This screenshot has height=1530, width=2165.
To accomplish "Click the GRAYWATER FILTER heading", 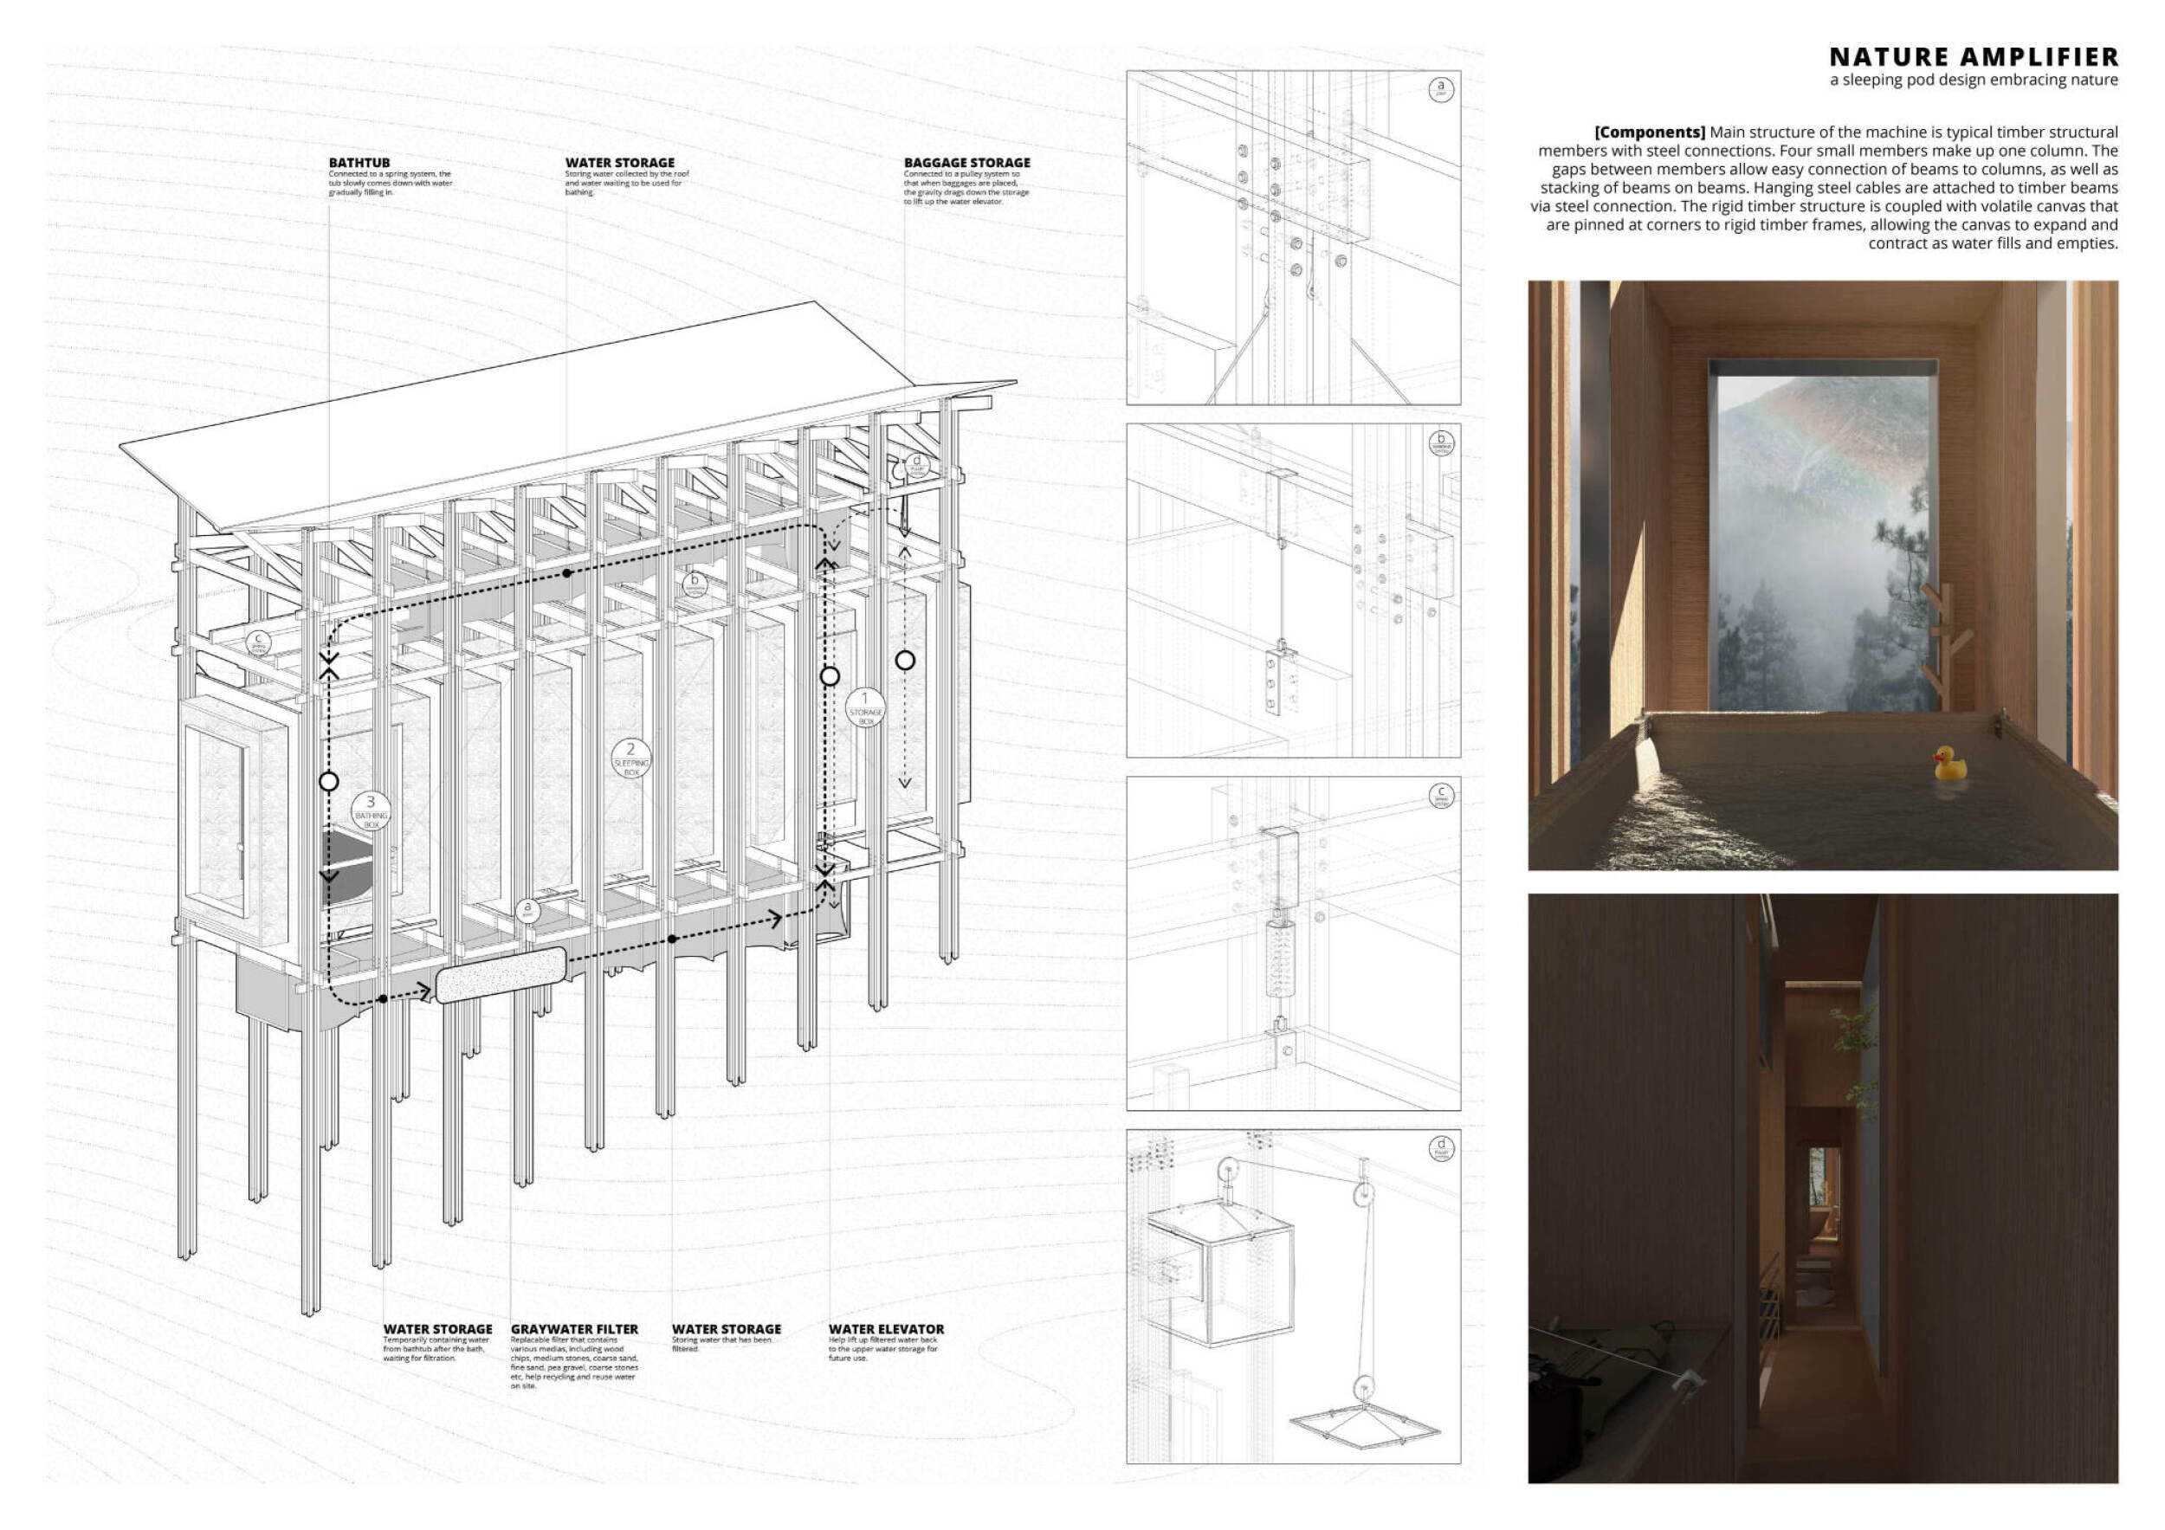I will coord(574,1329).
